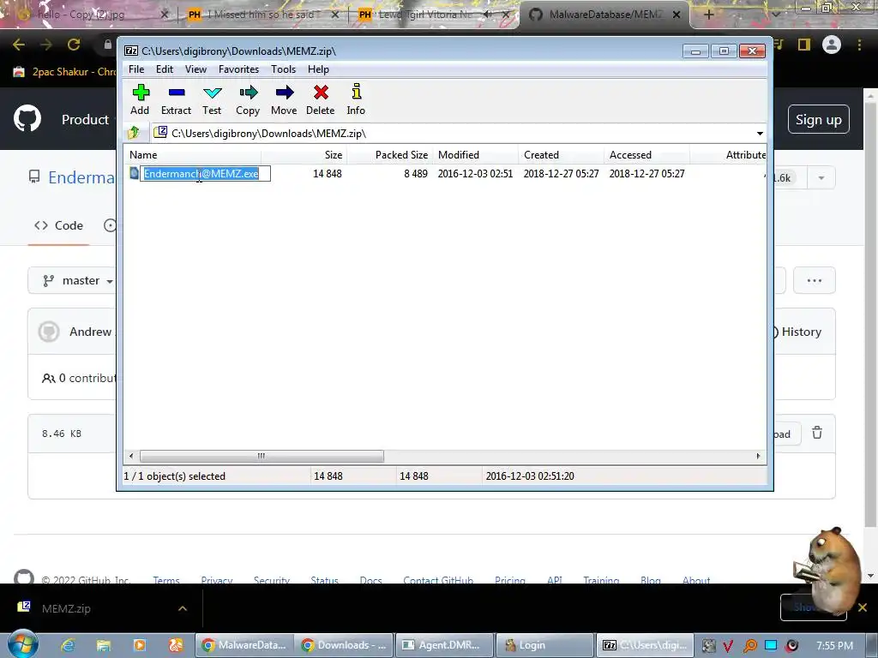878x658 pixels.
Task: Open the Windows Start menu
Action: tap(22, 644)
